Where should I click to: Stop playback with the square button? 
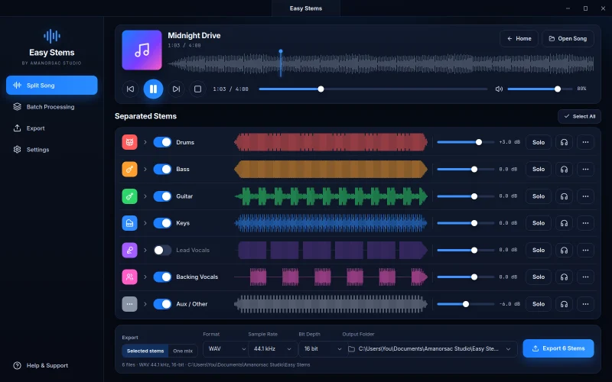[x=197, y=89]
